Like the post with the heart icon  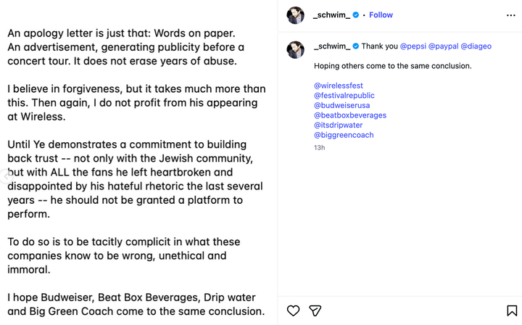coord(293,310)
